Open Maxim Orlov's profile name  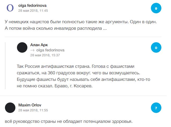(30, 105)
